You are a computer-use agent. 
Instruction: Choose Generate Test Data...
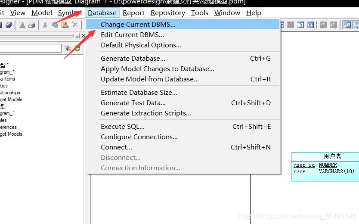183,103
